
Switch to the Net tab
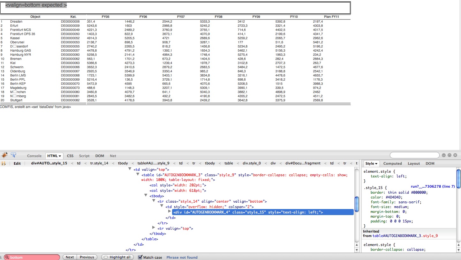(x=113, y=156)
